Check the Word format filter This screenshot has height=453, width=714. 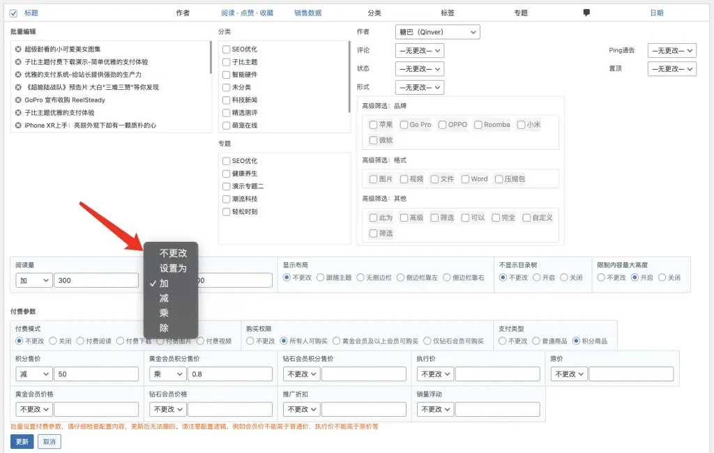coord(465,179)
